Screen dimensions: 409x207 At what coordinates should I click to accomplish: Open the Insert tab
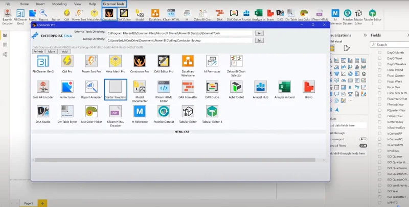coord(40,4)
